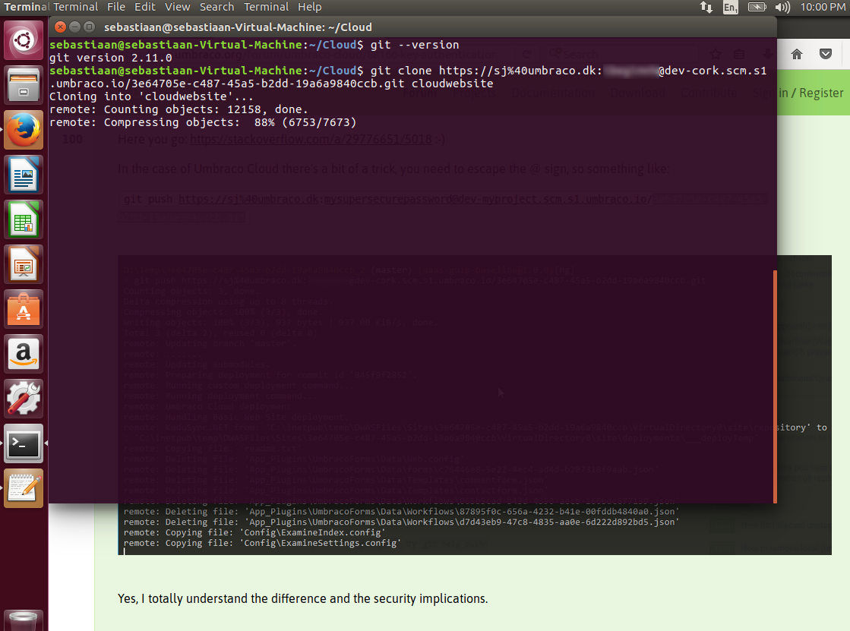Click the 'Copying file: Config\ExamineIndex.config' line
Screen dimensions: 850x631
point(254,533)
